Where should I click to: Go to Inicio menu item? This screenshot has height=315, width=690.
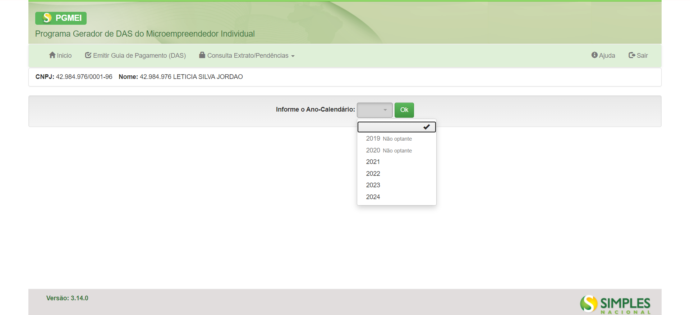click(60, 56)
